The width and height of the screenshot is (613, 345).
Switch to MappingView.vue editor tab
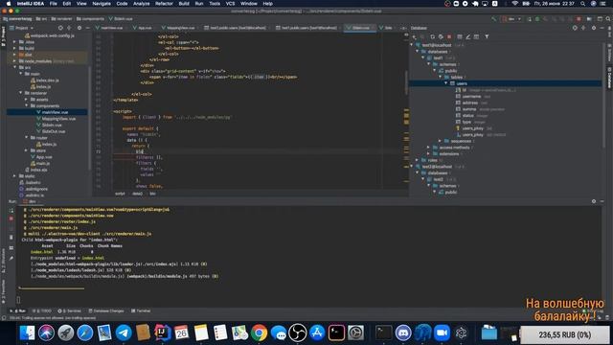178,28
